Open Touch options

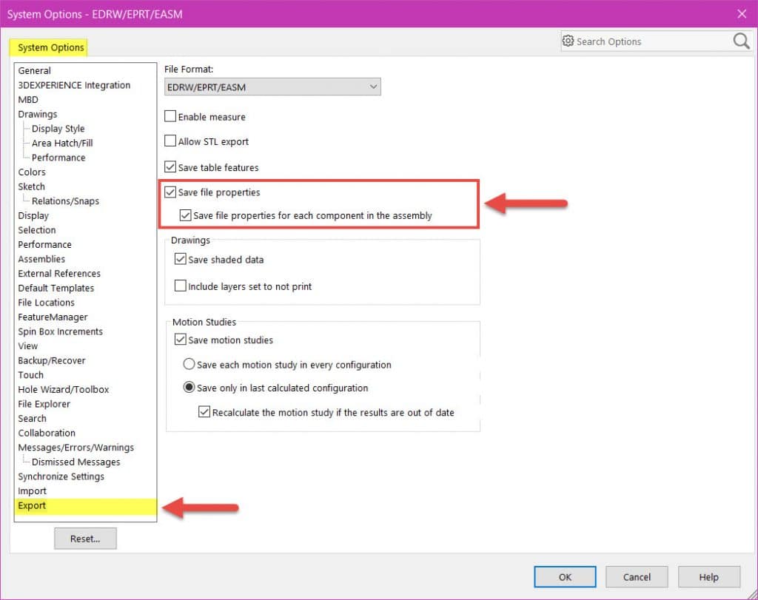click(x=30, y=375)
